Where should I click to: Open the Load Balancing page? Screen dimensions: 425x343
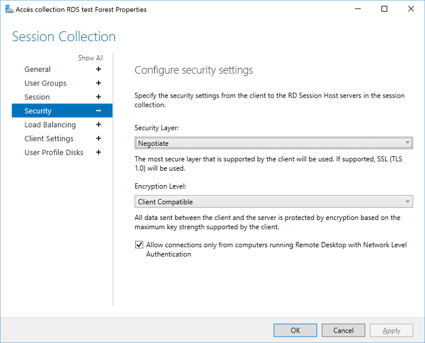(50, 125)
